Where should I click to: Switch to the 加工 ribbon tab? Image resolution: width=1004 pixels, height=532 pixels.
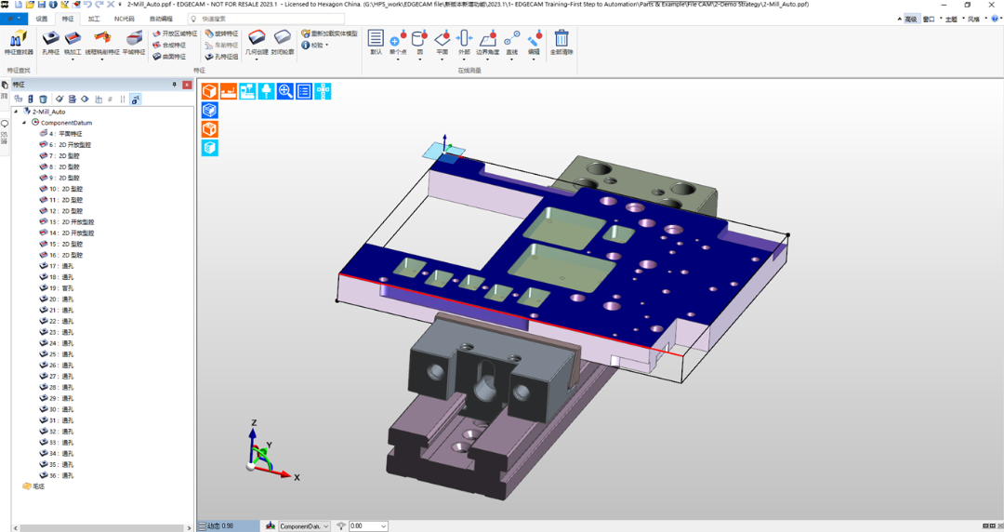click(x=94, y=19)
